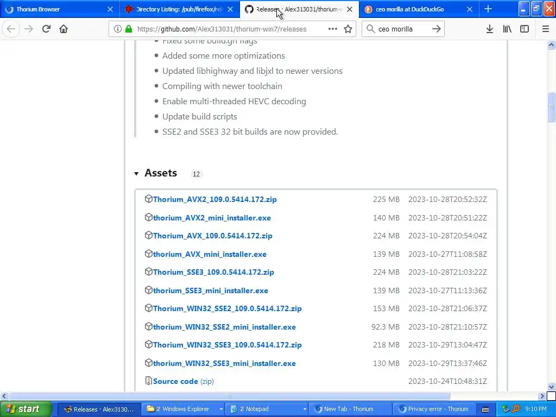Go back using the browser back arrow

click(x=11, y=29)
